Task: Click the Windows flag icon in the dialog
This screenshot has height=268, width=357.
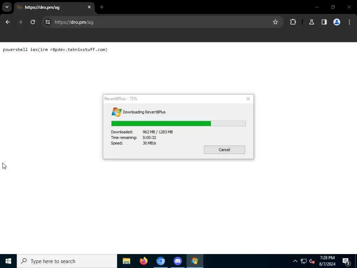Action: pos(116,112)
